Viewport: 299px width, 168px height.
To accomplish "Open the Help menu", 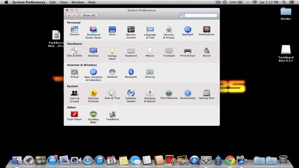I will tap(92, 2).
